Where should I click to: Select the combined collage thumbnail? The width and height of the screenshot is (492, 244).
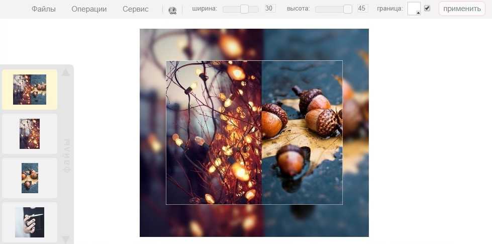click(x=30, y=90)
